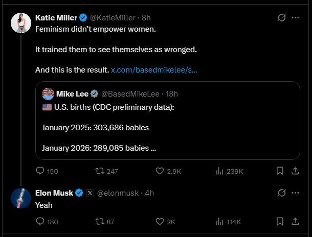View analytics on Elon Musk's reply
This screenshot has height=237, width=312.
[221, 222]
